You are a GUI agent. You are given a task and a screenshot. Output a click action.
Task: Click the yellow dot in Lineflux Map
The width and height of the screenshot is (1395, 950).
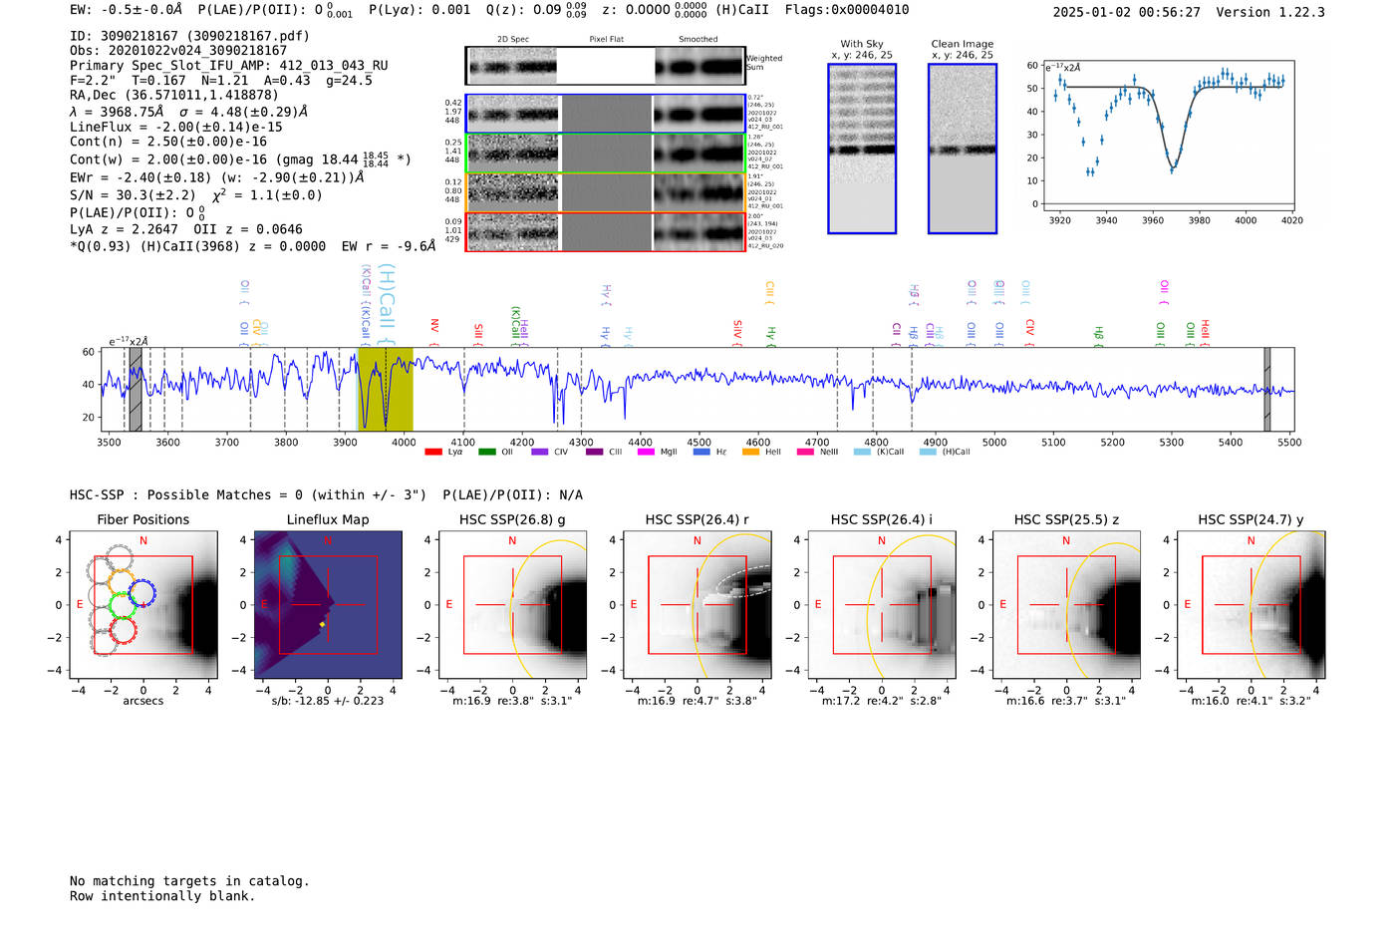click(x=322, y=624)
